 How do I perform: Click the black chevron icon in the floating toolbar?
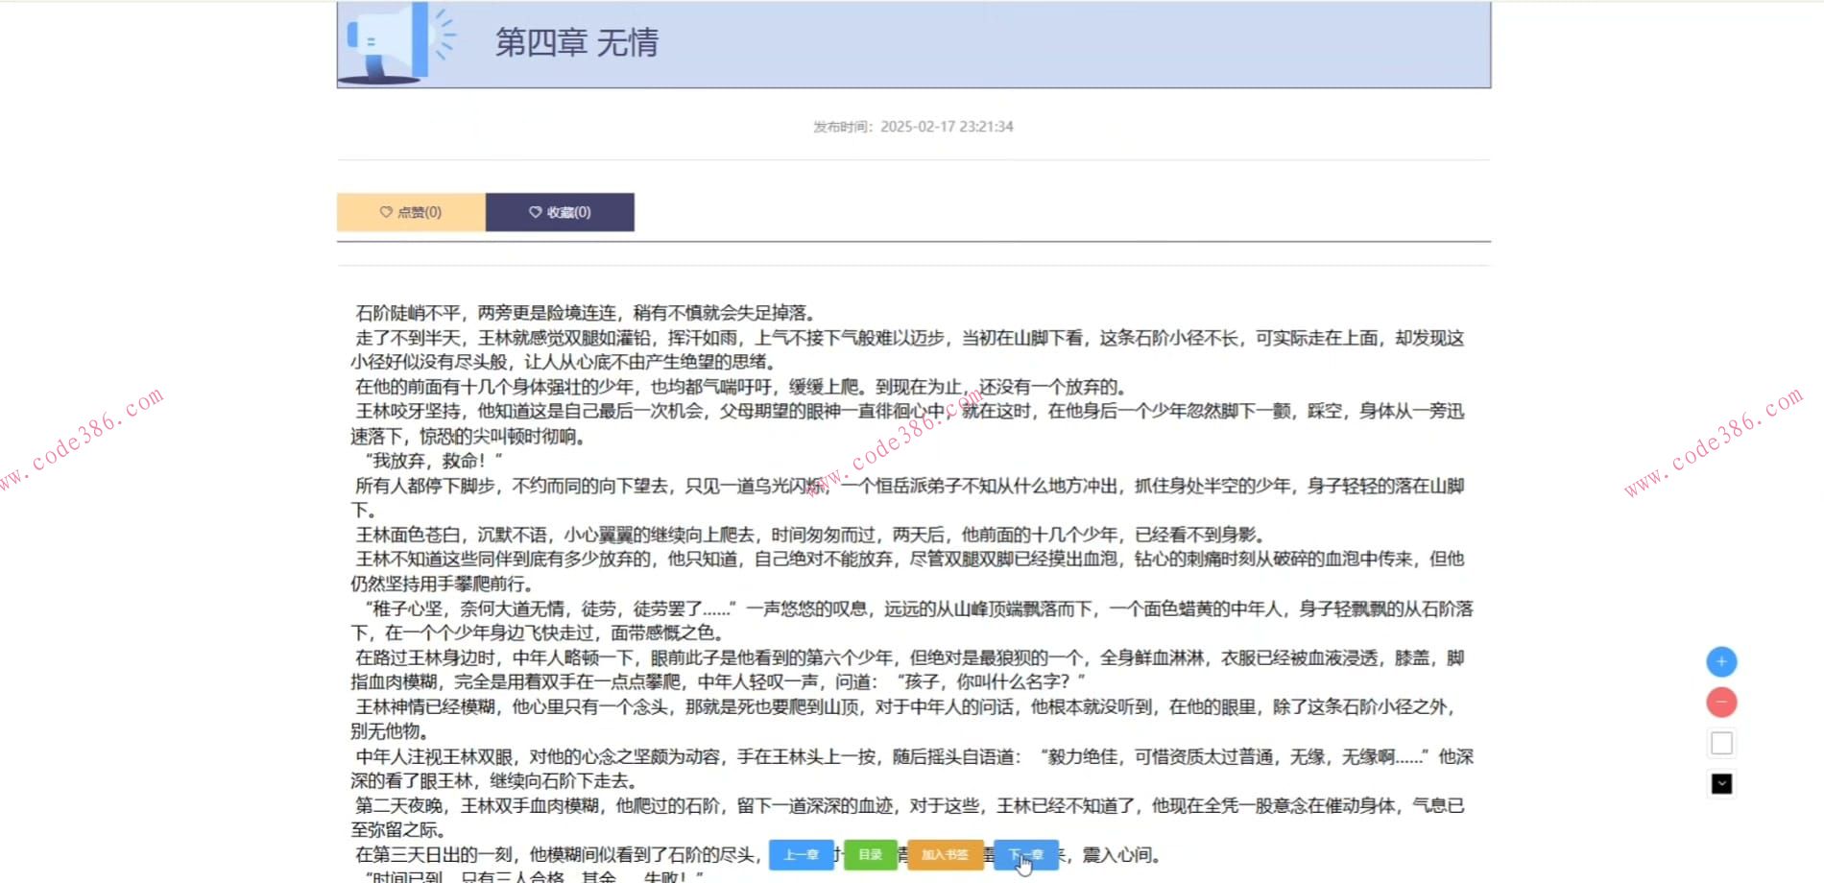tap(1721, 783)
